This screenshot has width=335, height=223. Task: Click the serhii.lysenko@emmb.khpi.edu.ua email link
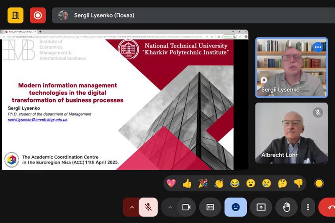point(38,120)
